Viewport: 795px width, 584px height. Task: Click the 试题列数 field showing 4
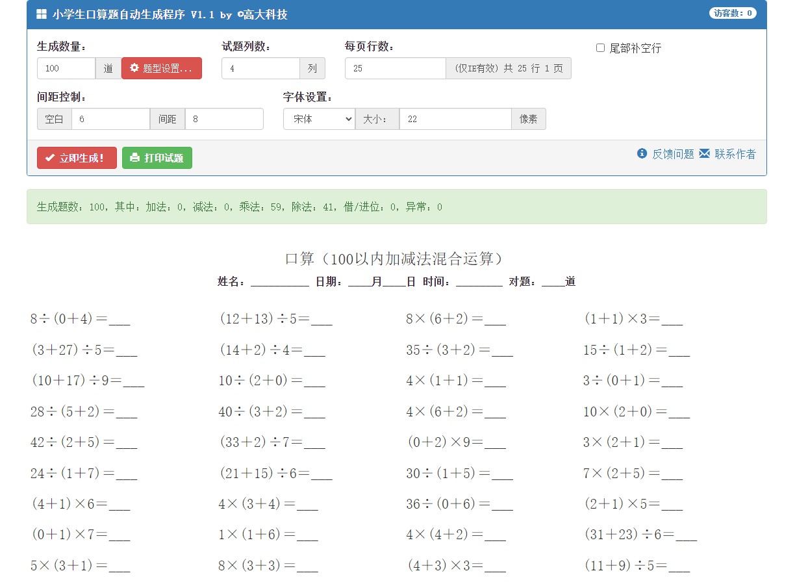tap(260, 68)
